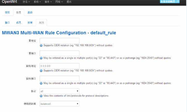Go to the 接口 sub-tab
Screen dimensions: 187x112
7,22
